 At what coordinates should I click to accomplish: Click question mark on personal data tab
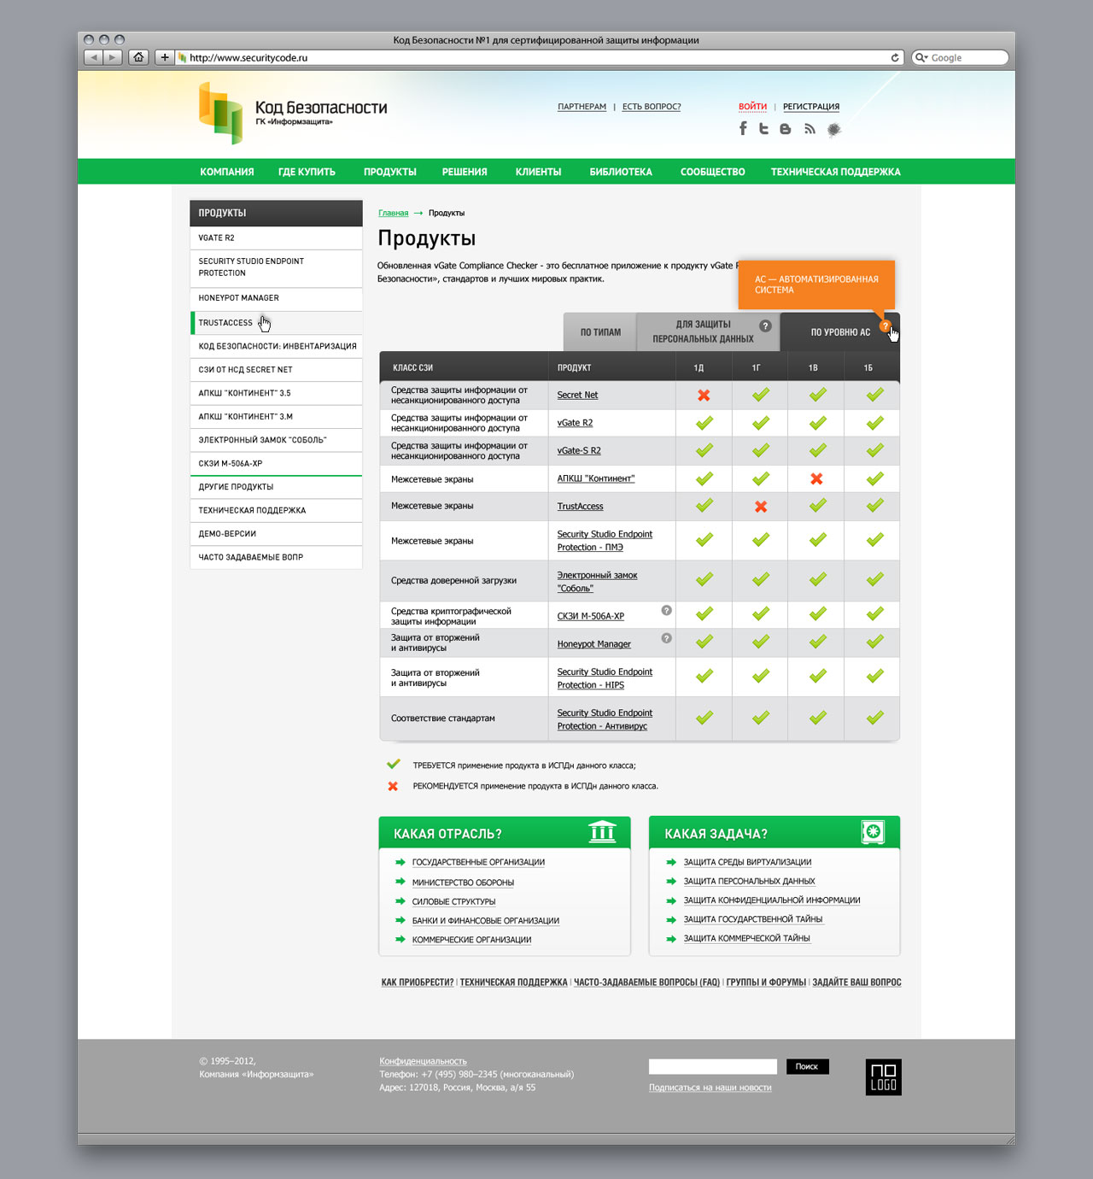click(x=765, y=326)
